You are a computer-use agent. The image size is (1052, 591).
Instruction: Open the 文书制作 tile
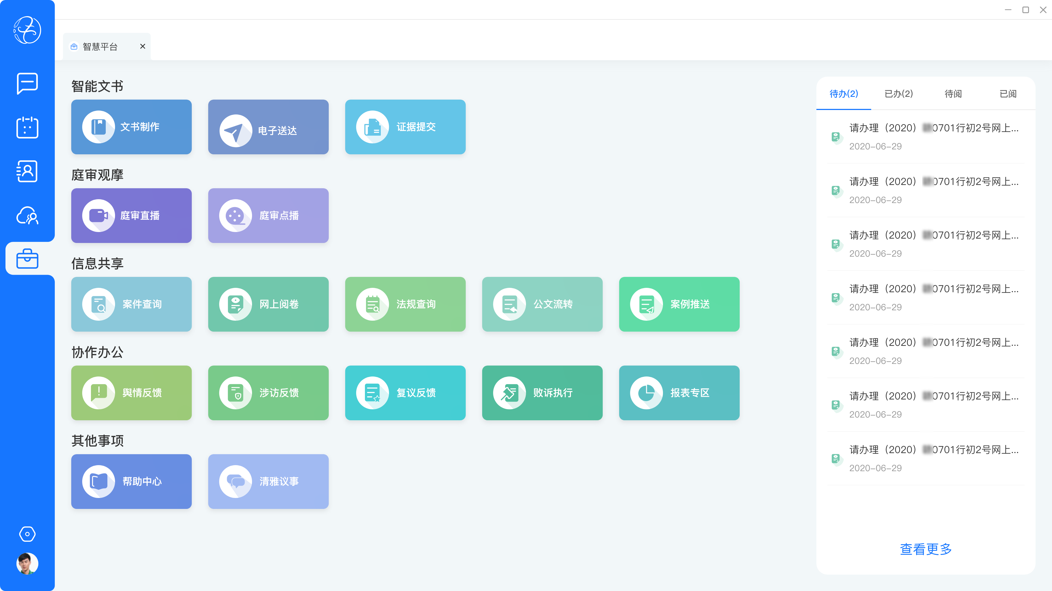(131, 127)
